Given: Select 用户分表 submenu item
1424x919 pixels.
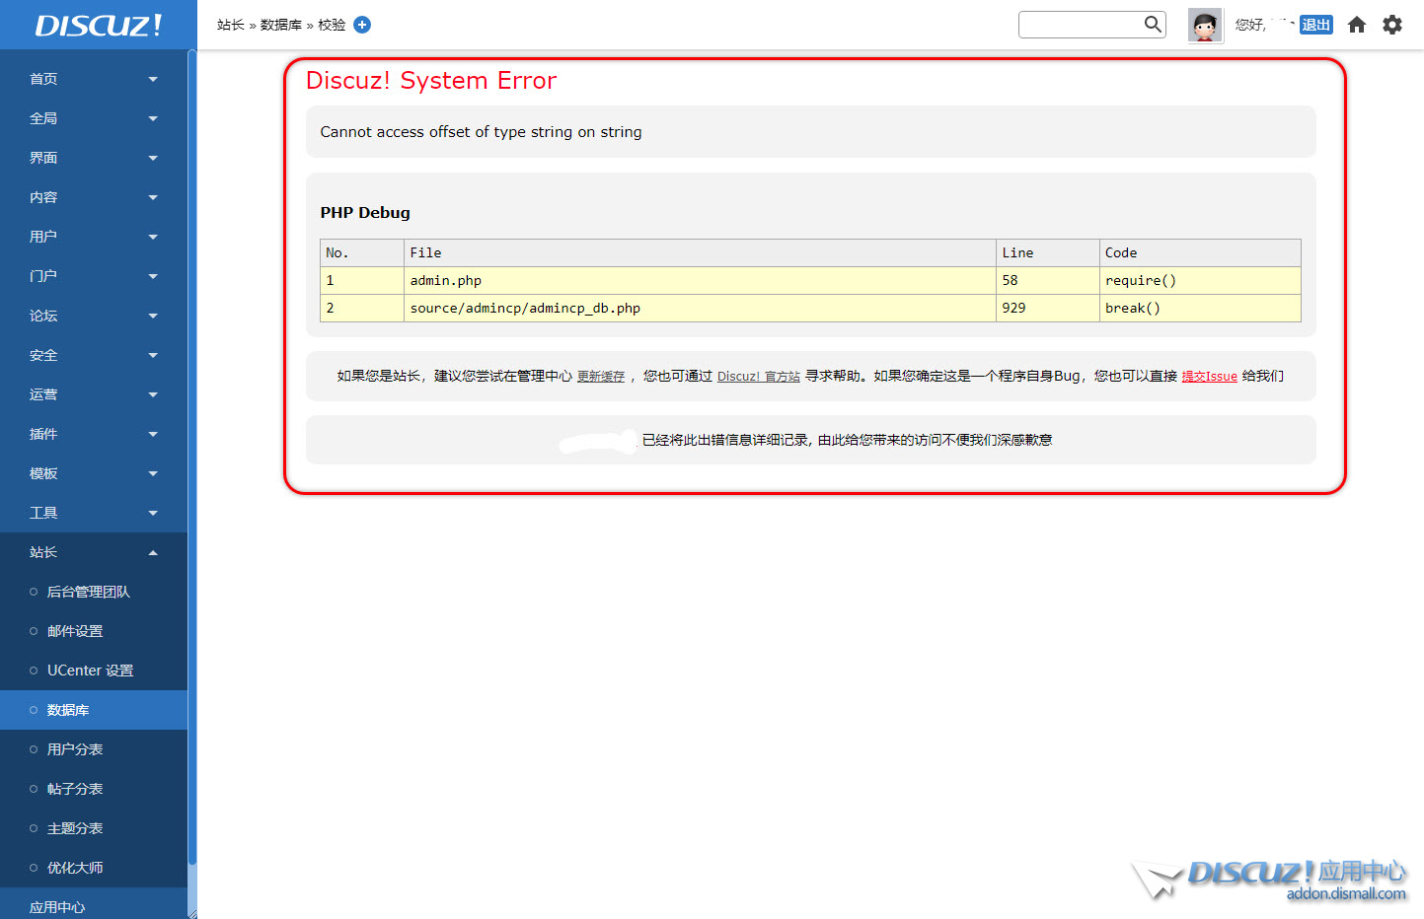Looking at the screenshot, I should point(94,749).
